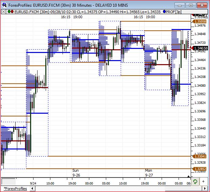The image size is (210, 192).
Task: Click the 1.34464 price axis label
Action: [x=200, y=60]
